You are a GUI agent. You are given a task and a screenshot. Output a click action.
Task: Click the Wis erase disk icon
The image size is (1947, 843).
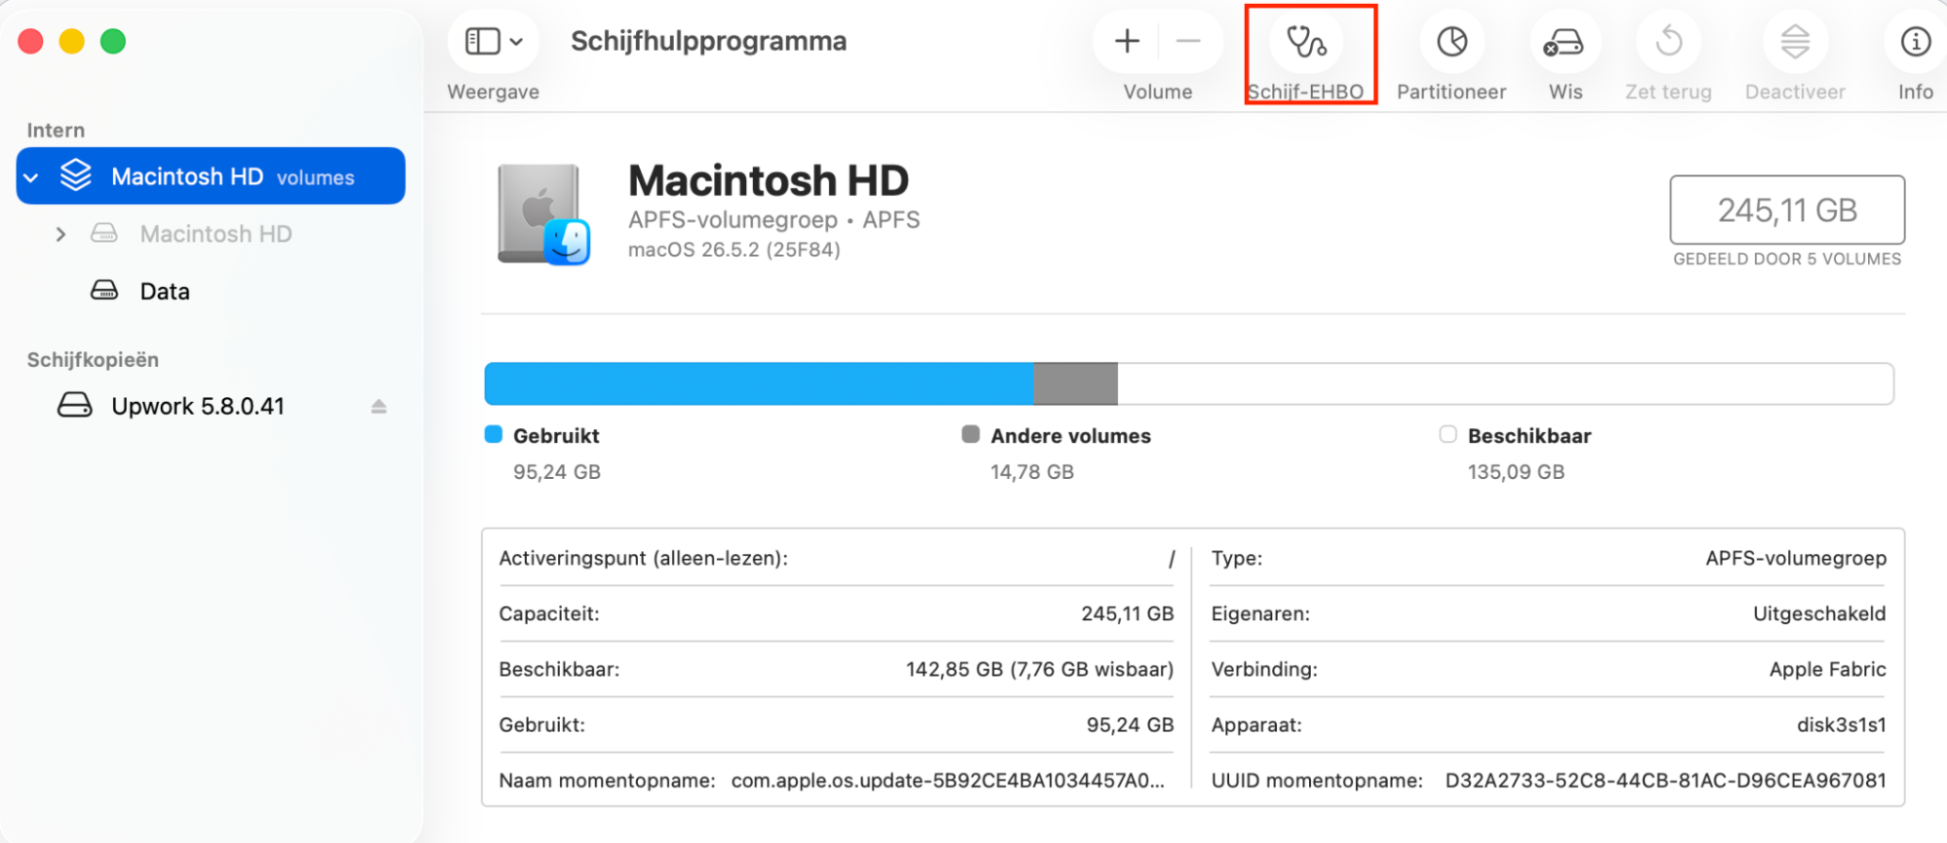tap(1564, 42)
